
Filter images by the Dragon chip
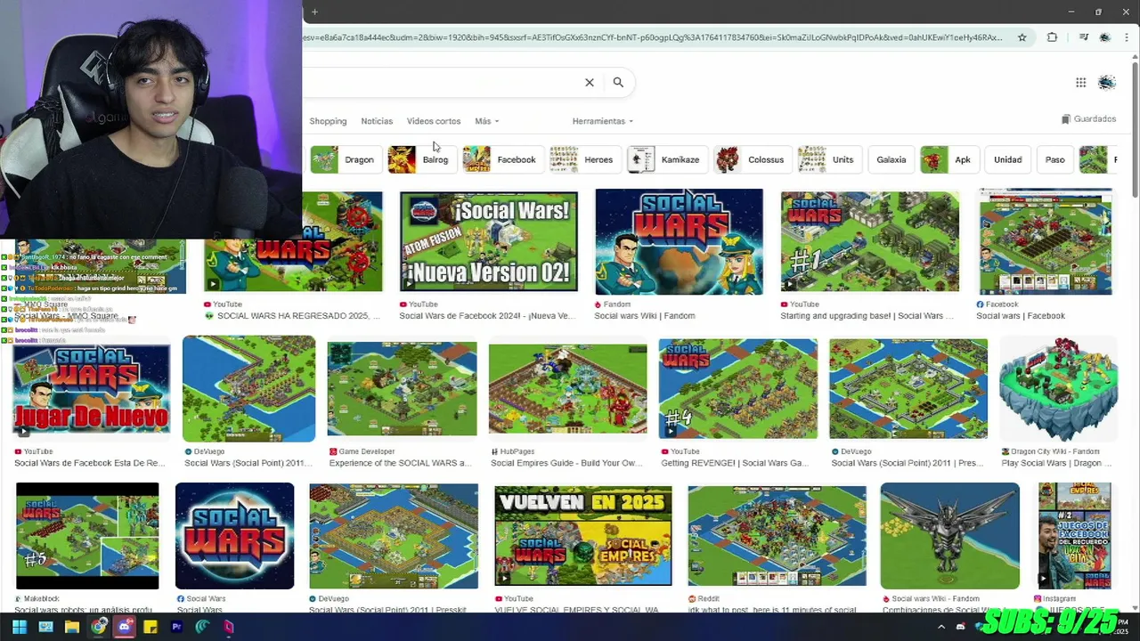pos(345,159)
